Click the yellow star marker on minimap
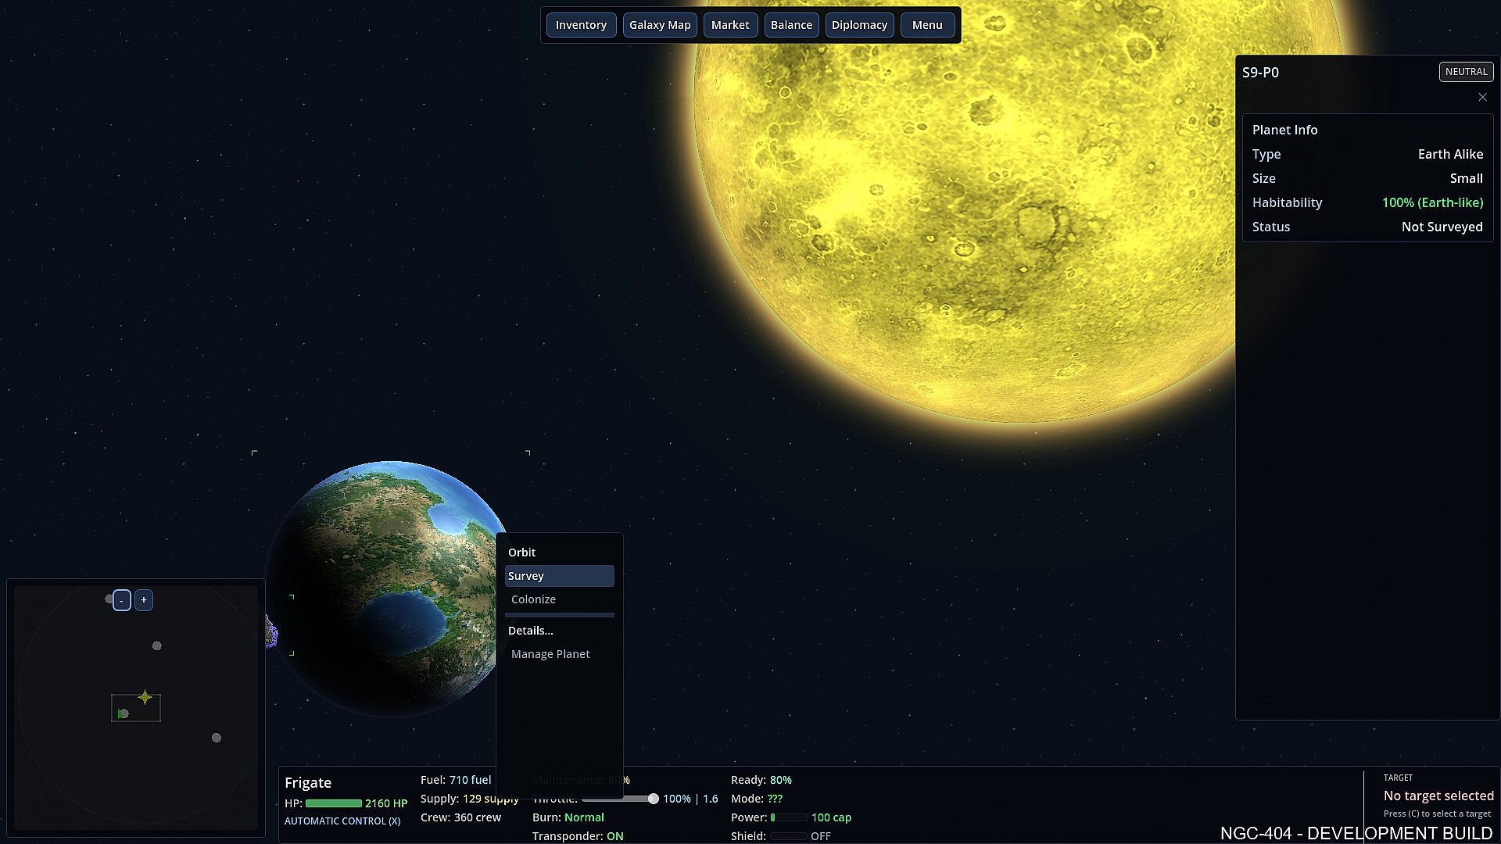 (145, 698)
